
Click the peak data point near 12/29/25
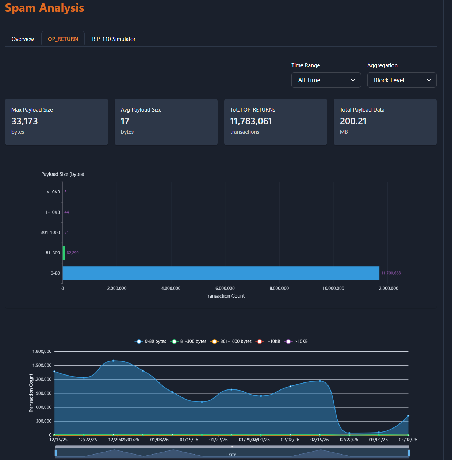pos(114,361)
